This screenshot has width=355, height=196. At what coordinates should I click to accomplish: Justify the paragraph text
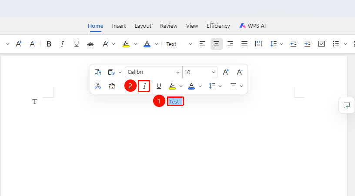point(244,44)
